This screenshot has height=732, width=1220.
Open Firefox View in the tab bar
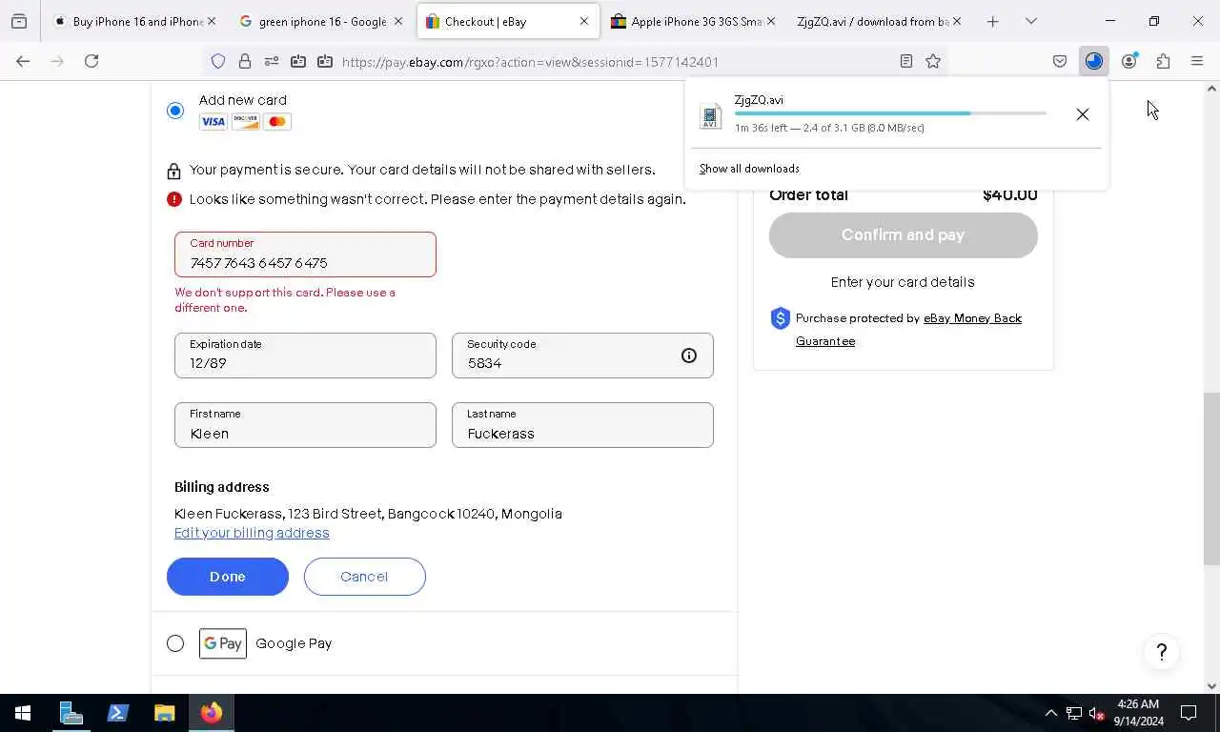pos(19,21)
